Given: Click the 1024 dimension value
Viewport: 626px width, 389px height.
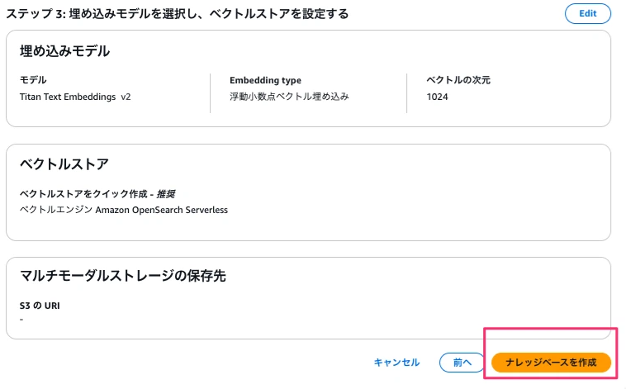Looking at the screenshot, I should point(437,97).
